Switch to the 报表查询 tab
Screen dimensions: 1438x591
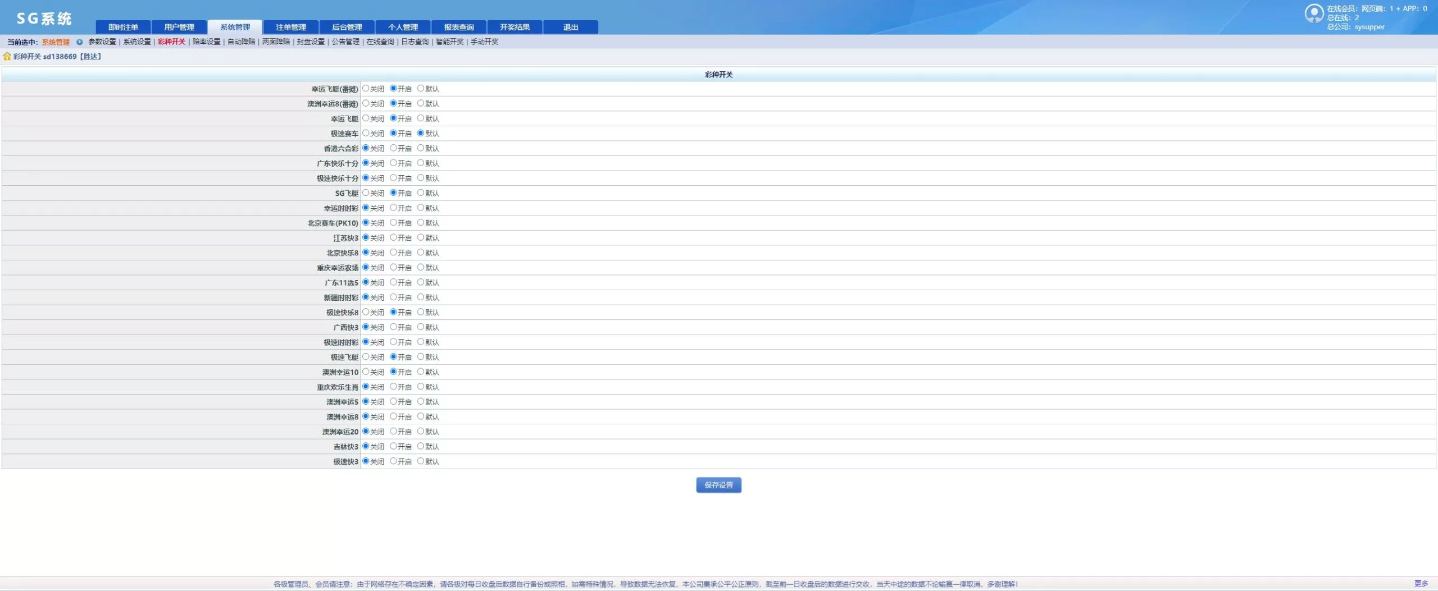(x=458, y=27)
